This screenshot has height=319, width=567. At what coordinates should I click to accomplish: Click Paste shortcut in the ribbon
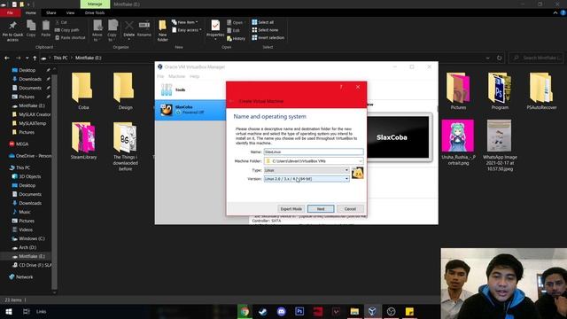pyautogui.click(x=70, y=37)
